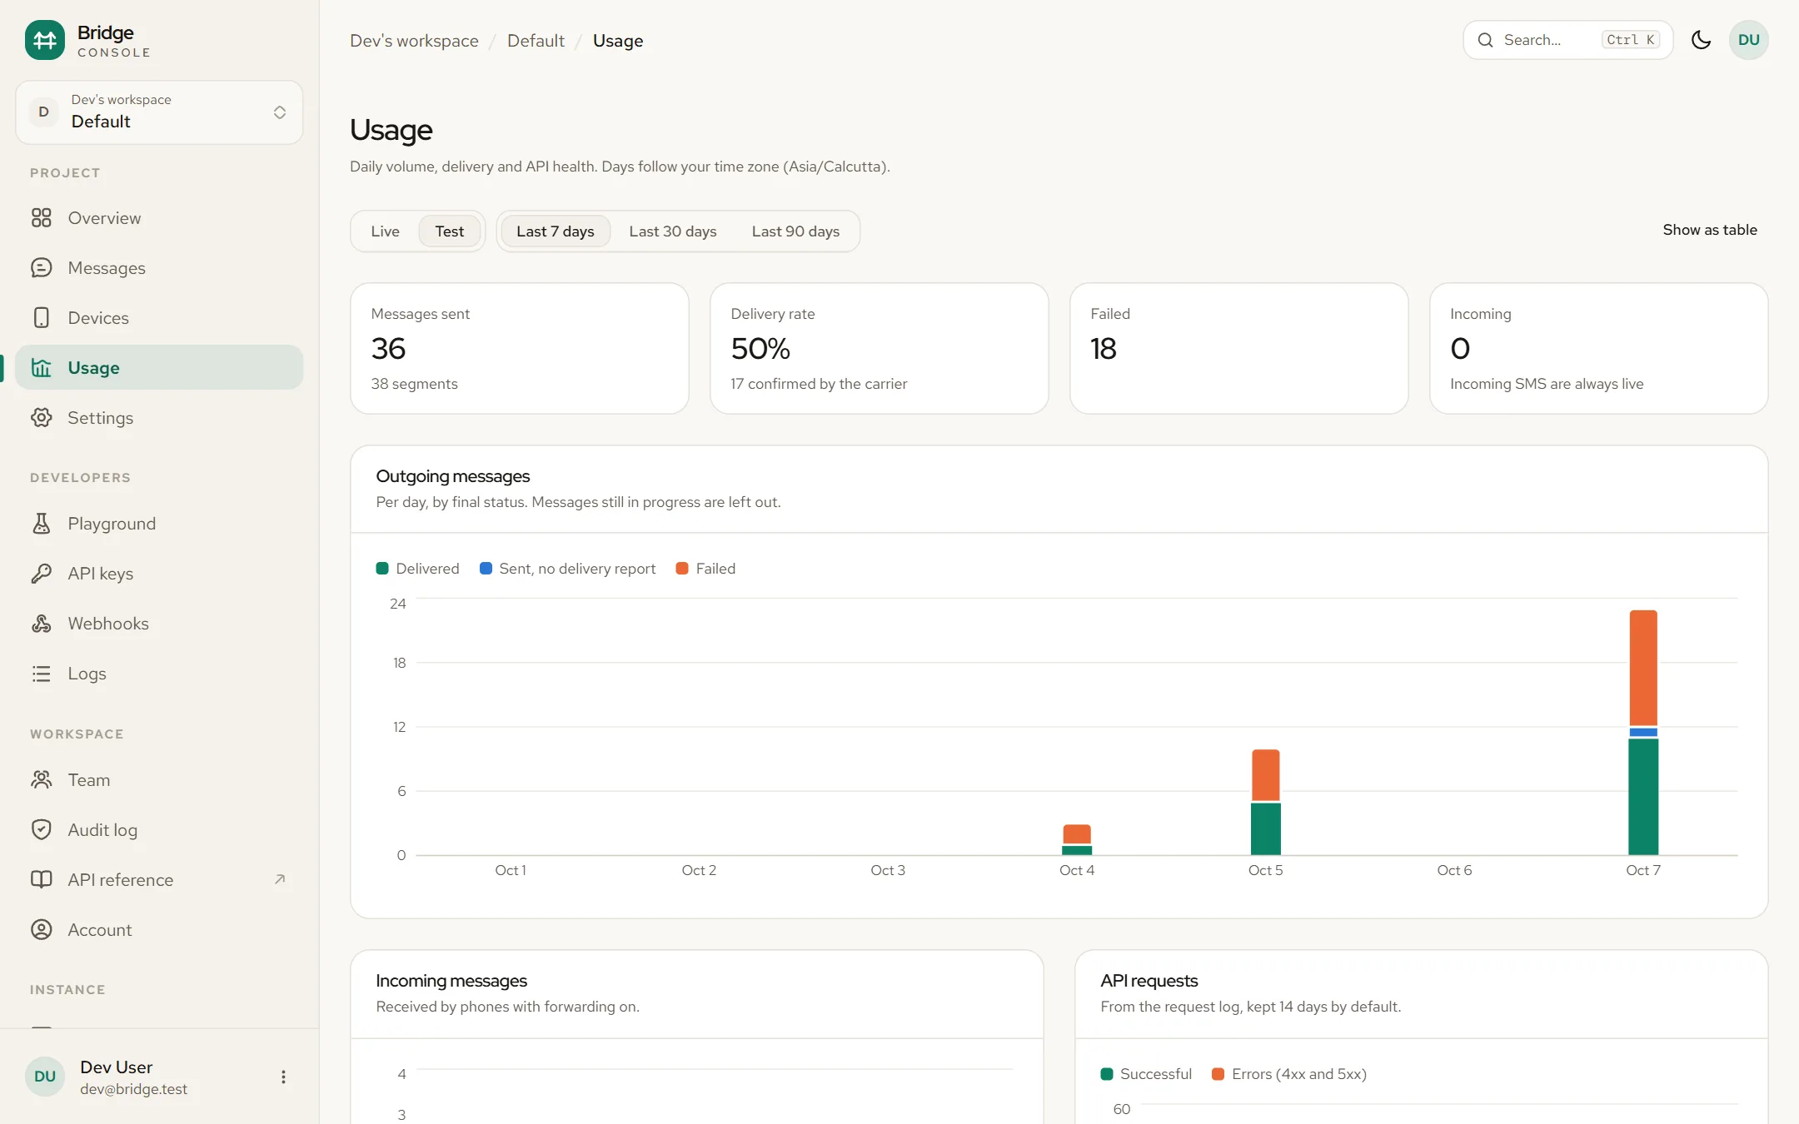This screenshot has width=1799, height=1124.
Task: Click the API reference book icon
Action: (42, 880)
